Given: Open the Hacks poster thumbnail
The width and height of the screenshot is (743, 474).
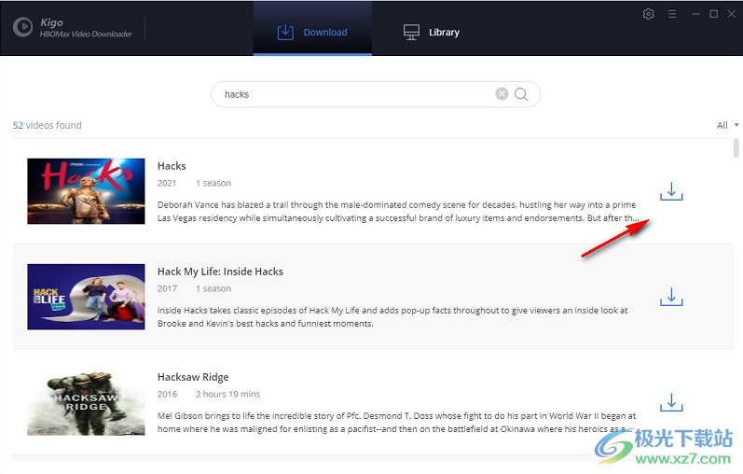Looking at the screenshot, I should pos(87,191).
